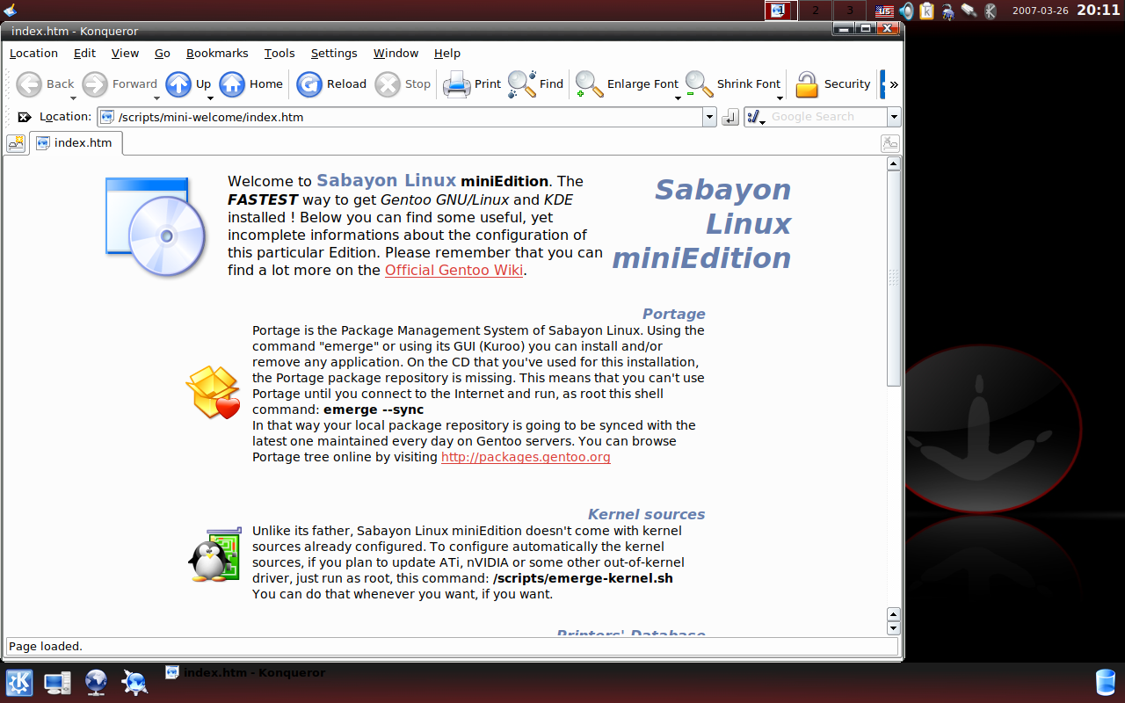This screenshot has height=703, width=1125.
Task: Open the Go menu
Action: click(x=163, y=54)
